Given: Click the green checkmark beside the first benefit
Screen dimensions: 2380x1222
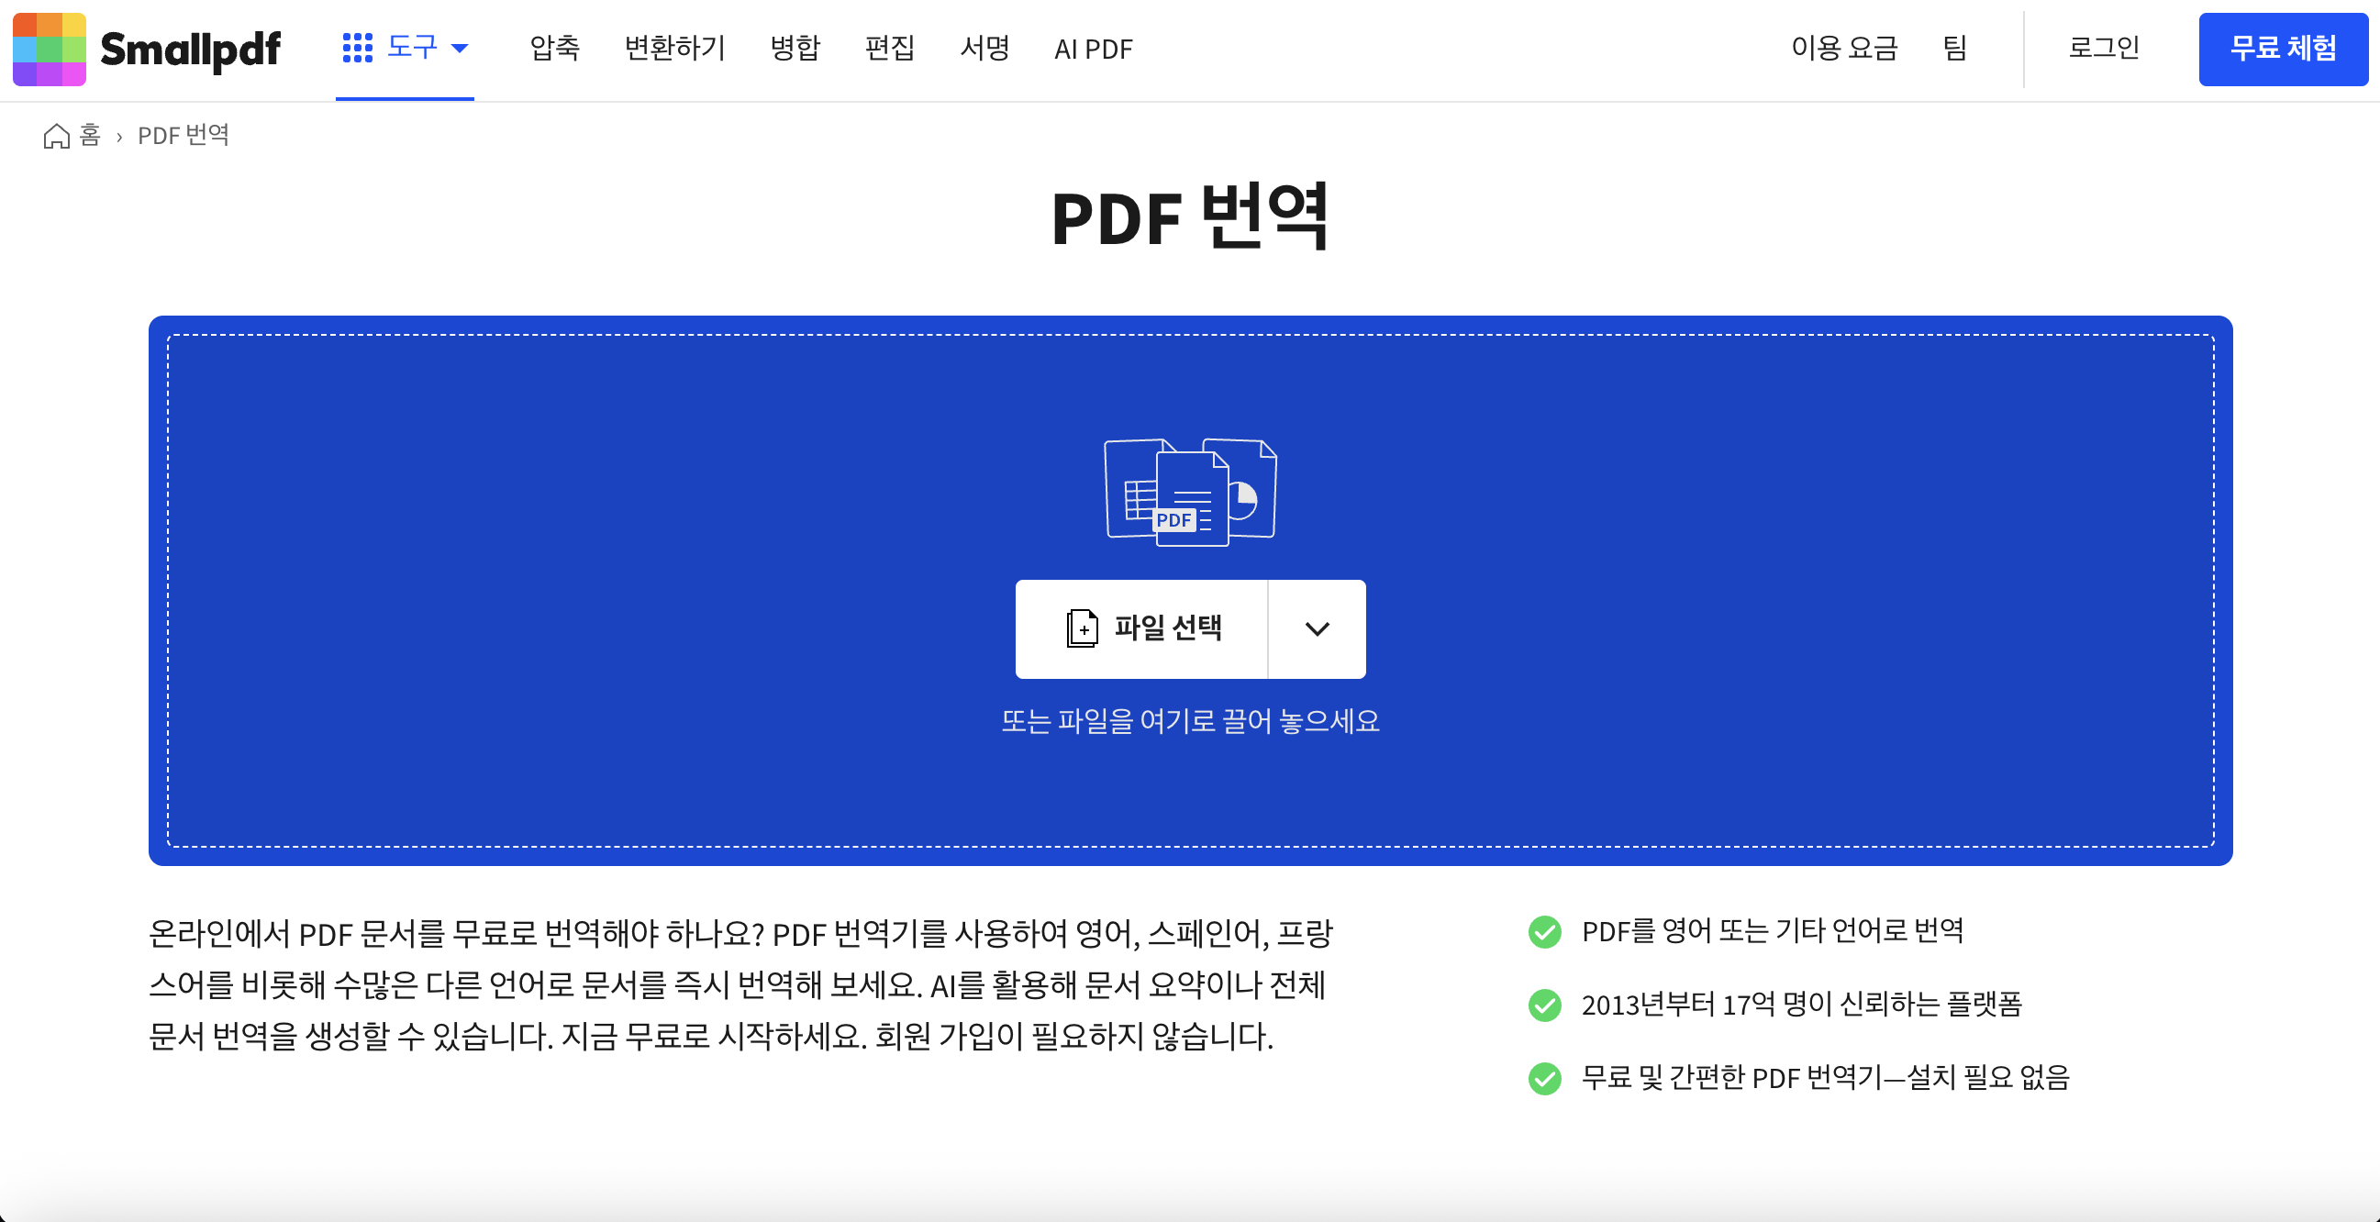Looking at the screenshot, I should click(x=1545, y=933).
